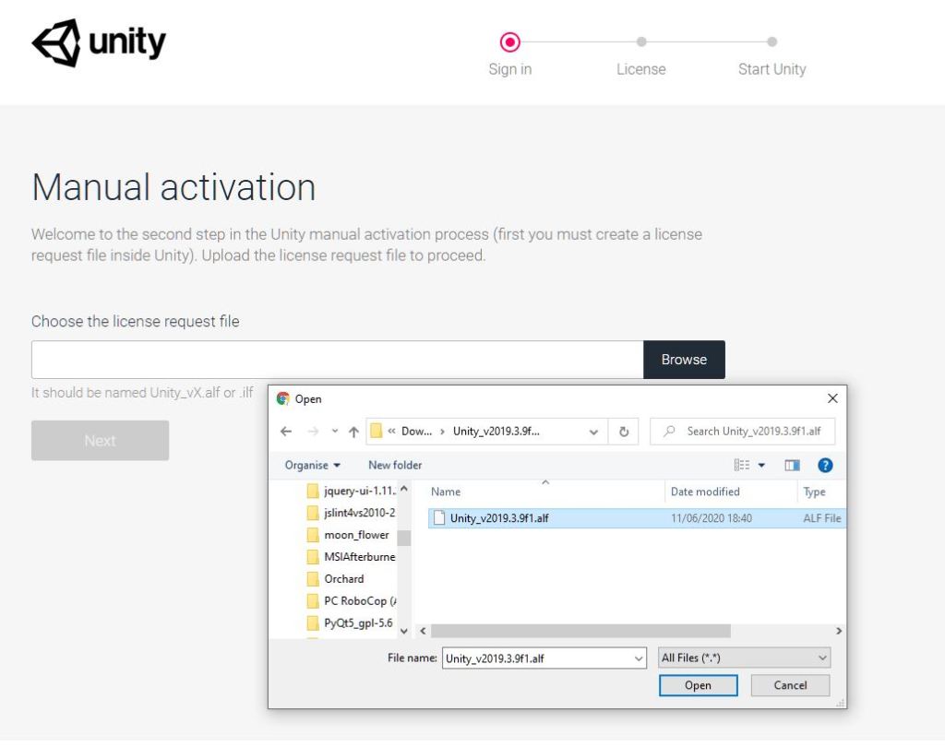Go back in the Open dialog
The height and width of the screenshot is (747, 945).
tap(286, 432)
